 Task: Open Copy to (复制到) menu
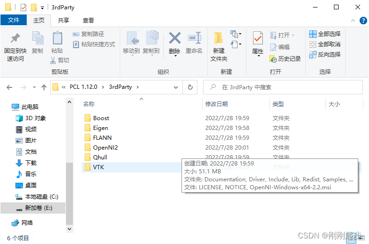click(151, 43)
